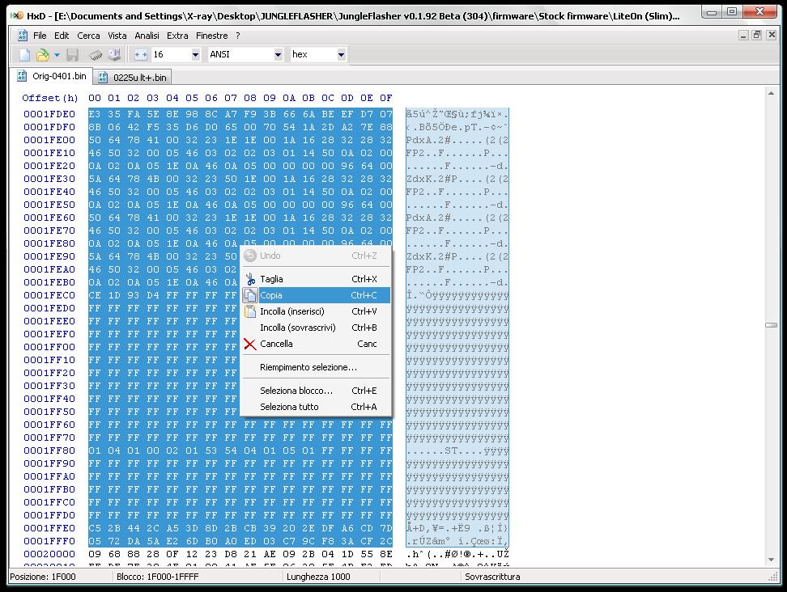Click the scroll-up arrow of vertical scrollbar
This screenshot has height=592, width=787.
(x=772, y=93)
